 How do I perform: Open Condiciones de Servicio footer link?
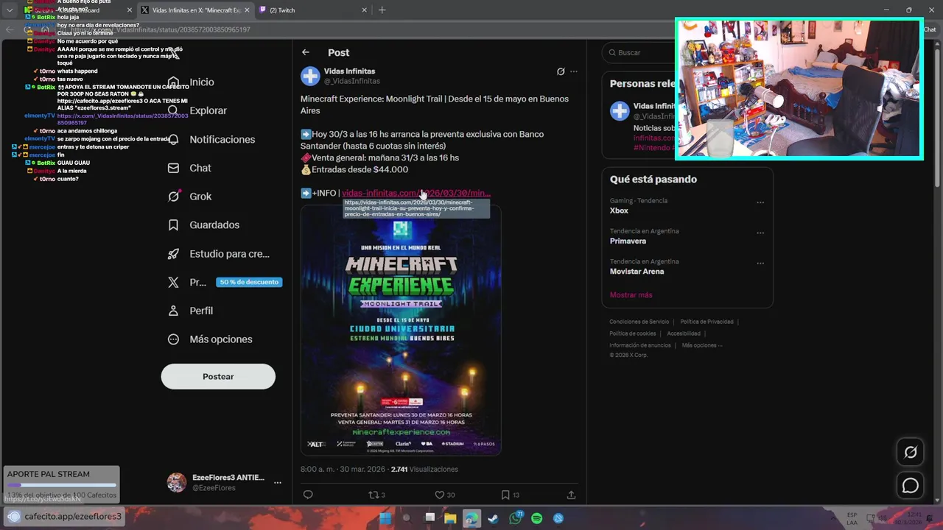(x=639, y=322)
